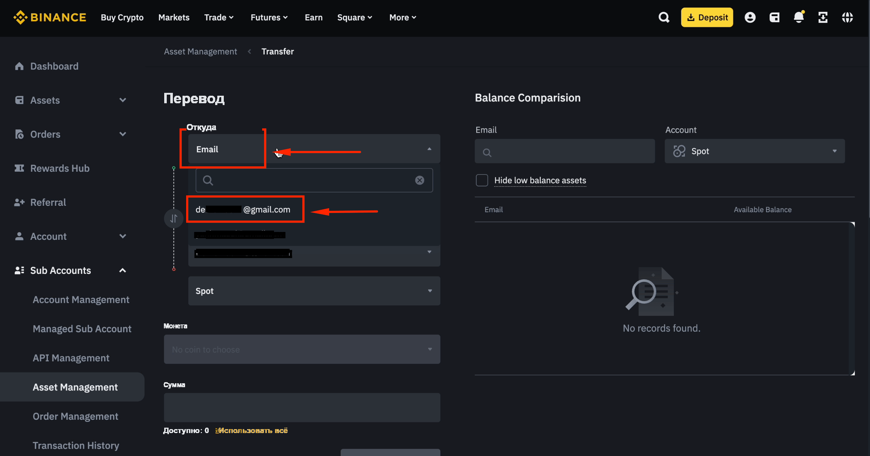Select the gmail.com email option
870x456 pixels.
(x=243, y=209)
